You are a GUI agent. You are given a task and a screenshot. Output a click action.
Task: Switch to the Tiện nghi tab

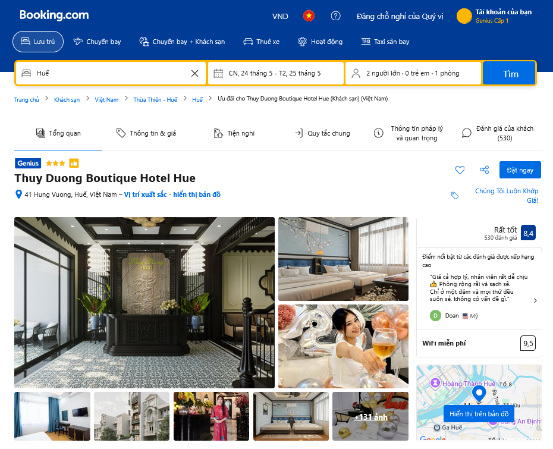[234, 133]
